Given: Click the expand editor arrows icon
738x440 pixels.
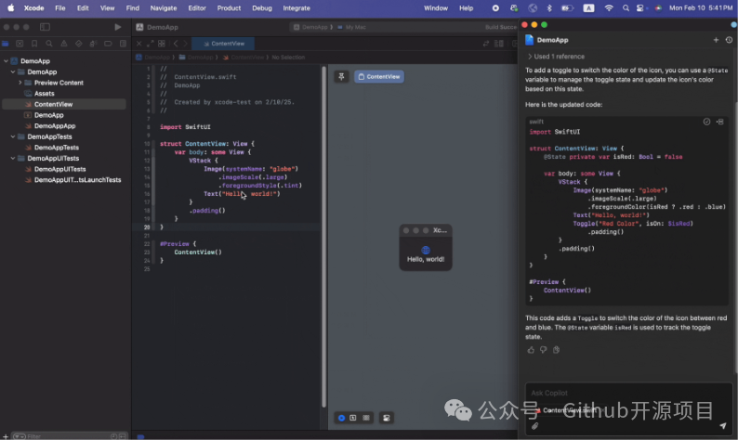Looking at the screenshot, I should 151,44.
